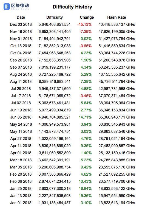The width and height of the screenshot is (145, 208).
Task: Select the Apr 14 2018 date cell
Action: [x=21, y=146]
